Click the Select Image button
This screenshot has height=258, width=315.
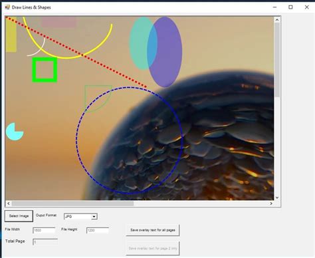pos(19,216)
